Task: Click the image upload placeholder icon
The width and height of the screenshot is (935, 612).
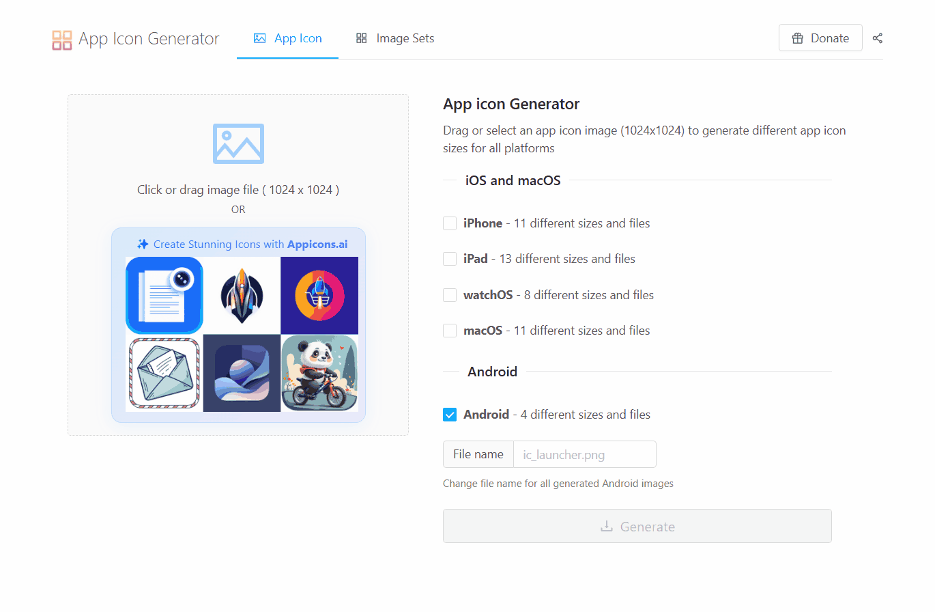Action: 238,143
